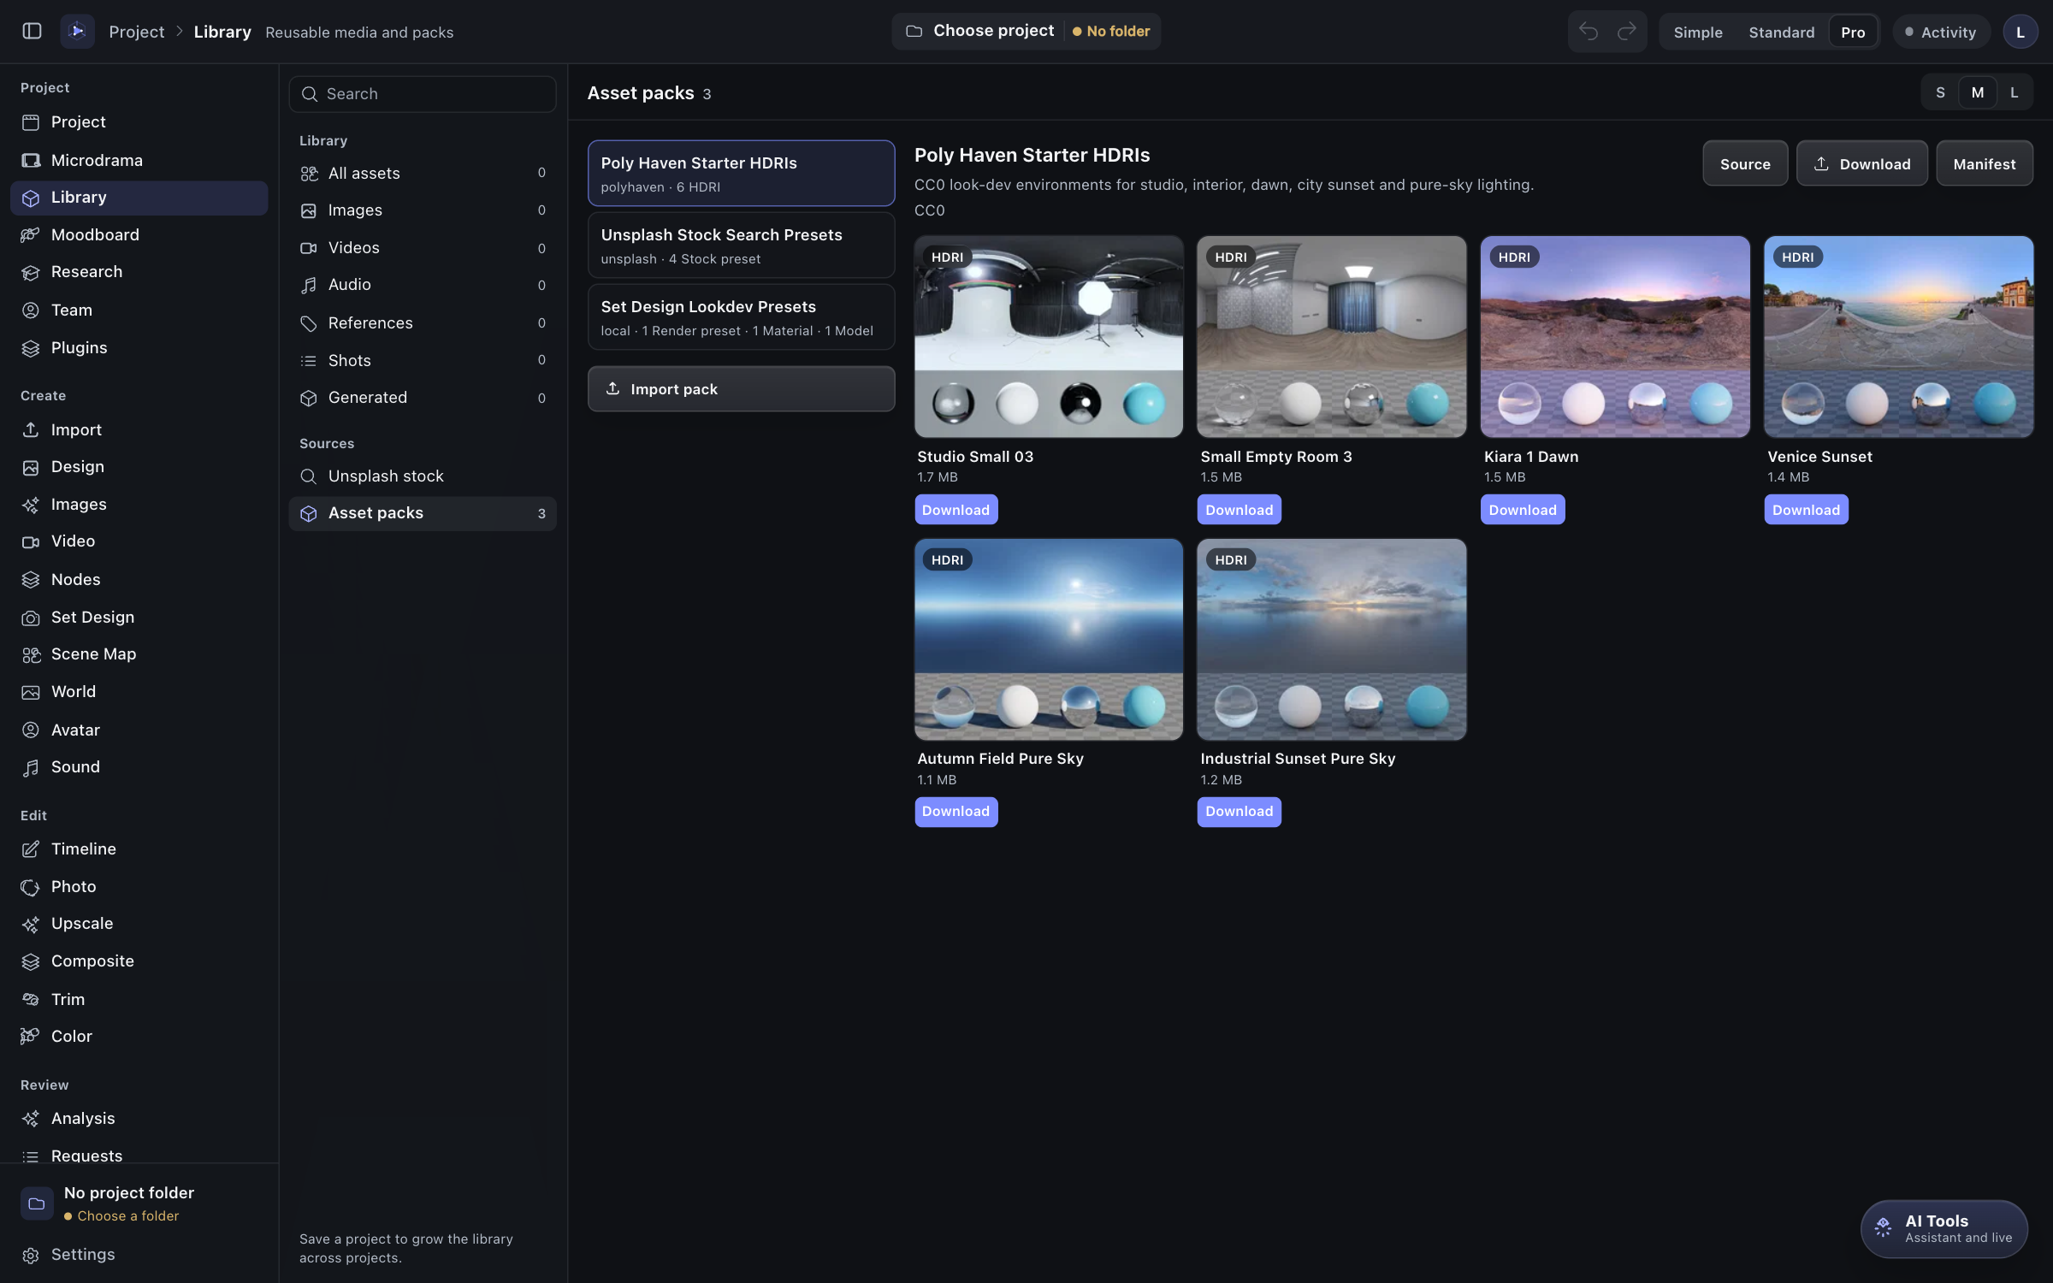Open the Upscale tool

pyautogui.click(x=139, y=924)
